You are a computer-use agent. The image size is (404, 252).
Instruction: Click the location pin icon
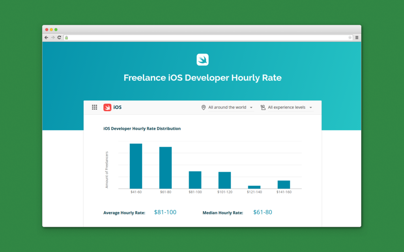(204, 107)
